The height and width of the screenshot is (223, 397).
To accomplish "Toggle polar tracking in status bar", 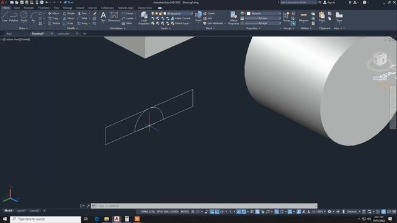I will click(x=222, y=212).
